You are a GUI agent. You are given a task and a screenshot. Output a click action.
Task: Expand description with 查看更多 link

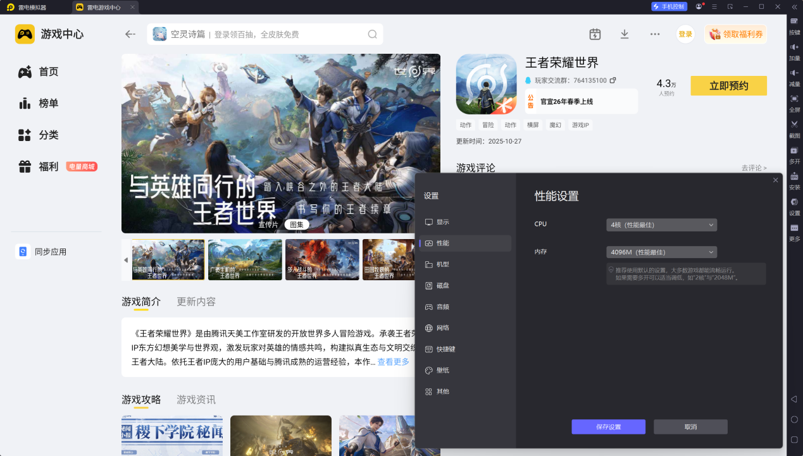[394, 362]
